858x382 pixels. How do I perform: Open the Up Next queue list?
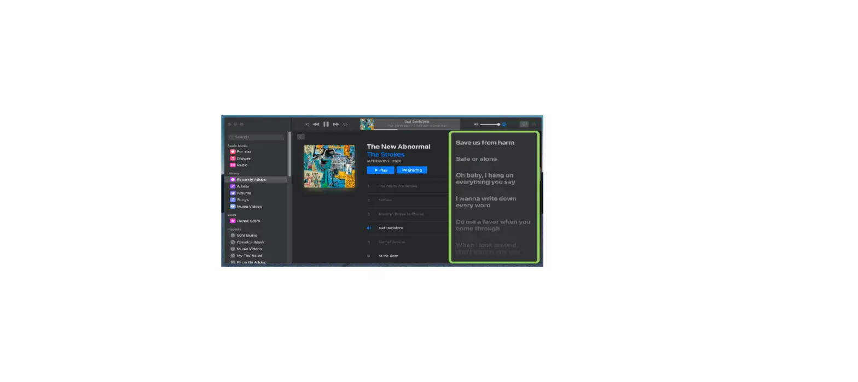(x=534, y=125)
